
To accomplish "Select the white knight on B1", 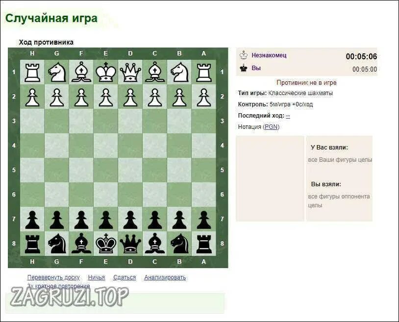I will [179, 72].
